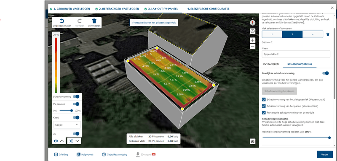
Task: Uncheck Schaduwvorming van het paneel checkbox
Action: point(264,106)
